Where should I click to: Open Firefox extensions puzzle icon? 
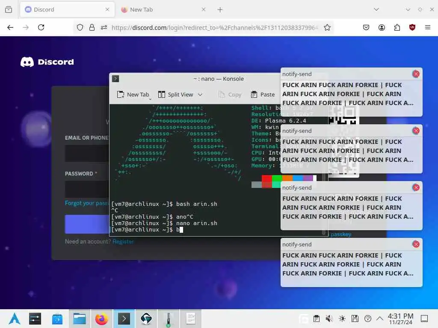tap(397, 27)
